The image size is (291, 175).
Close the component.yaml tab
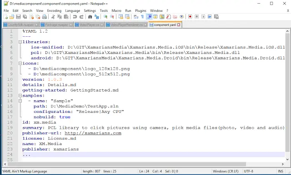(x=179, y=25)
